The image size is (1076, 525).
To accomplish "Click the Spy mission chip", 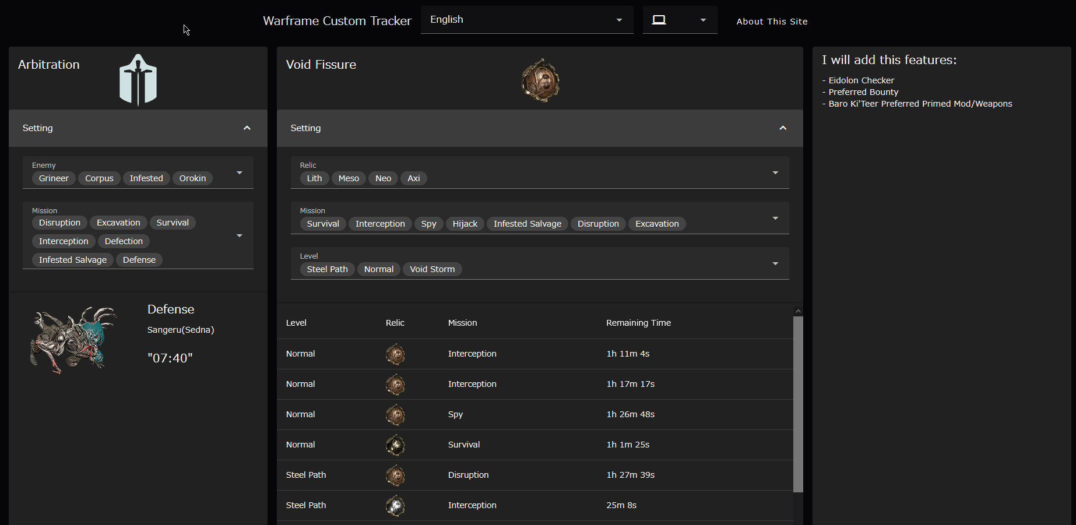I will pos(429,224).
